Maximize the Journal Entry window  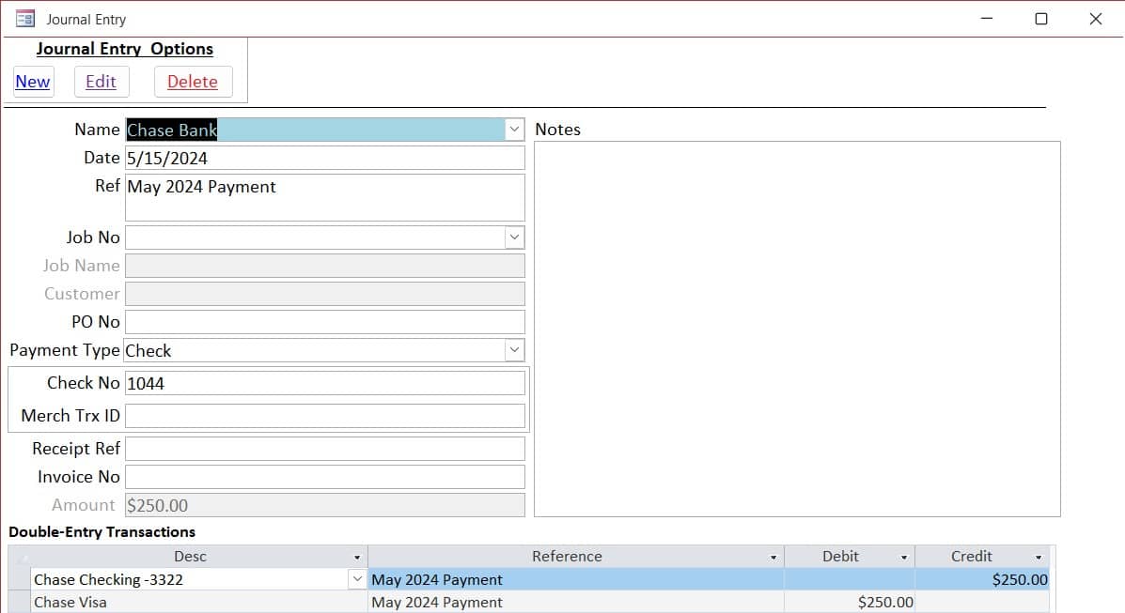click(x=1041, y=19)
